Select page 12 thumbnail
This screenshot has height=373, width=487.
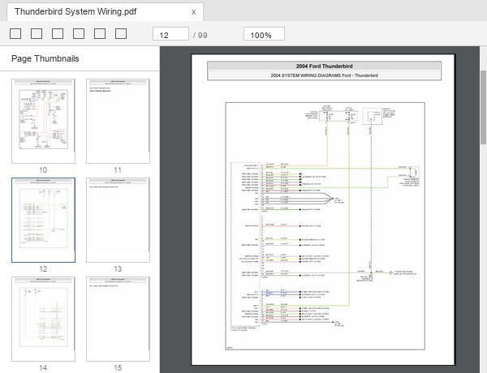[44, 220]
